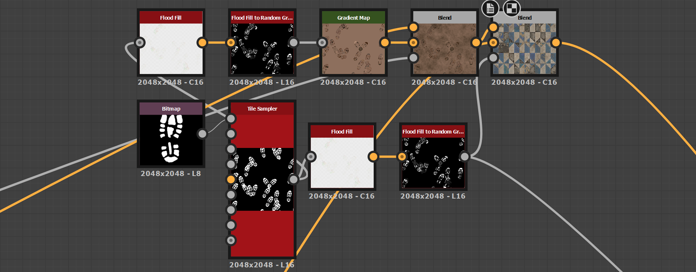Select the brown dirt Blend node title

(x=445, y=18)
